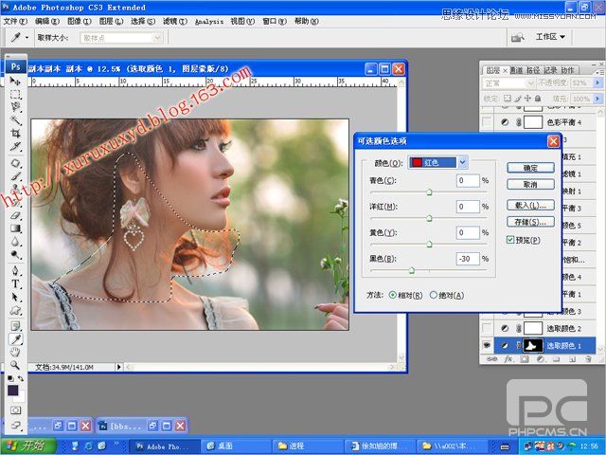Screen dimensions: 606x455
Task: Show the 选取颜色 2 layer
Action: click(487, 328)
